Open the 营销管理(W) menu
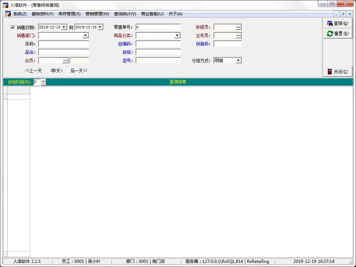The image size is (356, 267). pyautogui.click(x=97, y=14)
